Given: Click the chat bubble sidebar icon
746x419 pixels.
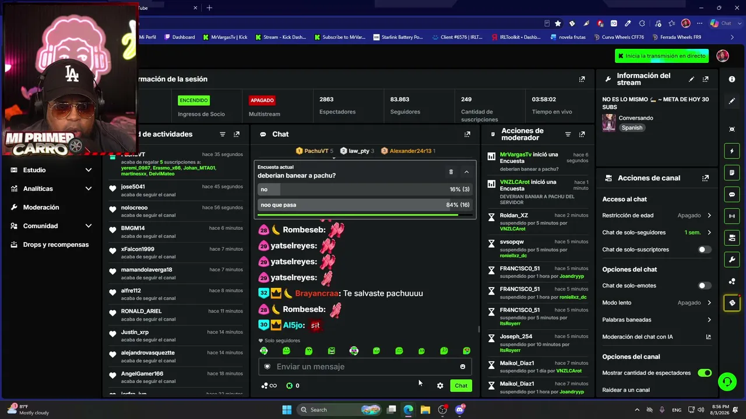Looking at the screenshot, I should [x=732, y=194].
